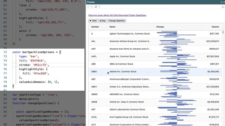The height and width of the screenshot is (126, 225).
Task: Select the Airbnb Inc. Class A cell
Action: tap(127, 102)
